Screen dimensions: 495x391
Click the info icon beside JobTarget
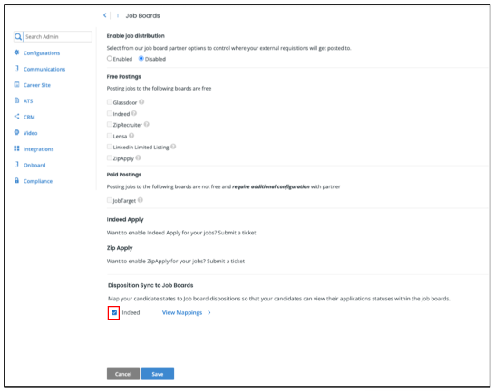click(x=141, y=200)
